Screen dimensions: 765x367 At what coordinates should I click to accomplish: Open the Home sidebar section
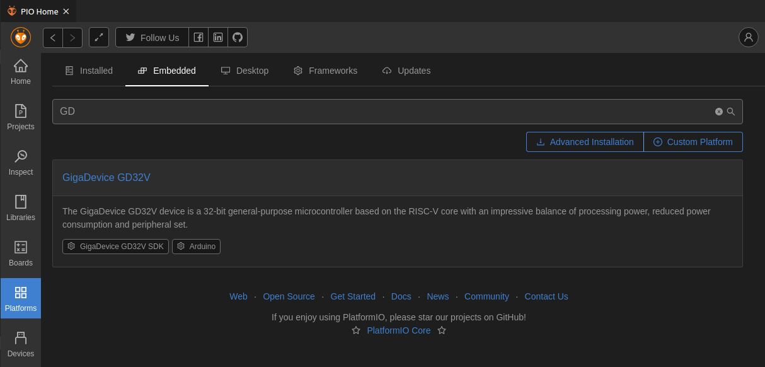tap(21, 72)
